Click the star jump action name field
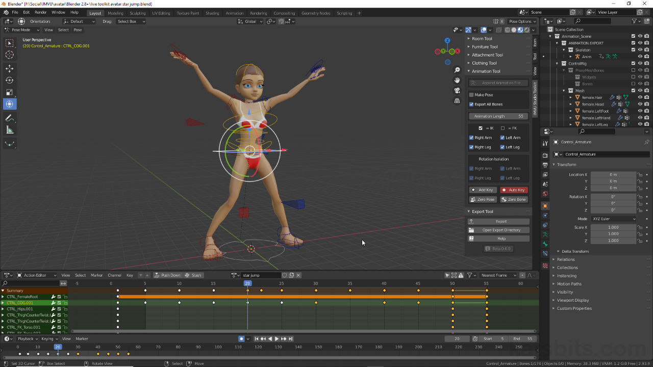This screenshot has height=367, width=653. 260,275
